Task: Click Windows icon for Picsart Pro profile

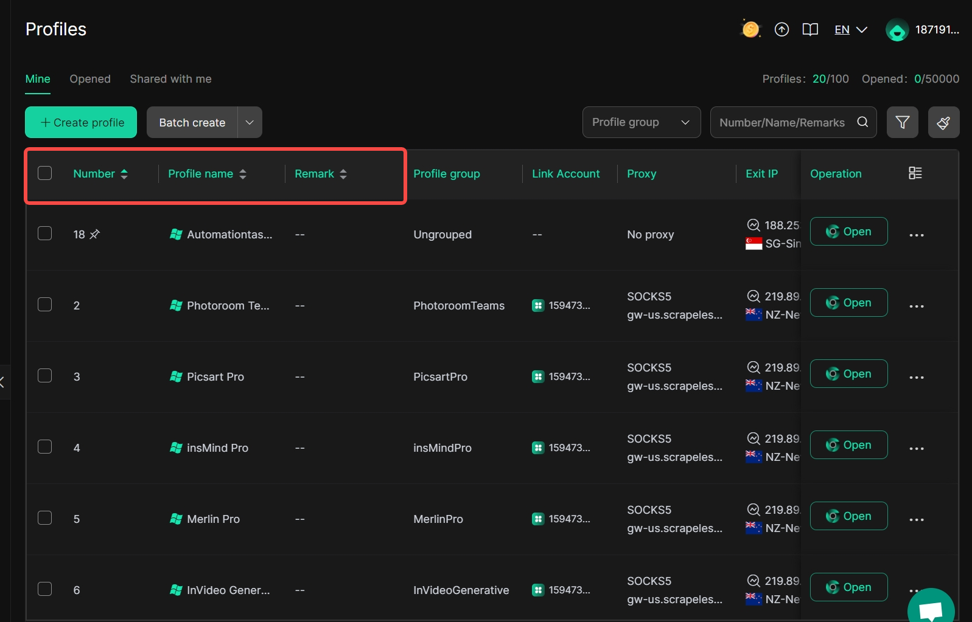Action: [x=176, y=377]
